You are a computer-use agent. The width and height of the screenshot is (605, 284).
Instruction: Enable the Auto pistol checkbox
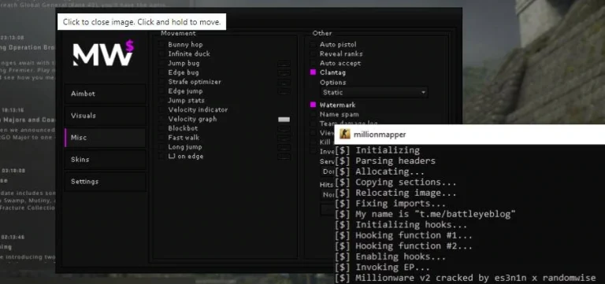point(313,45)
